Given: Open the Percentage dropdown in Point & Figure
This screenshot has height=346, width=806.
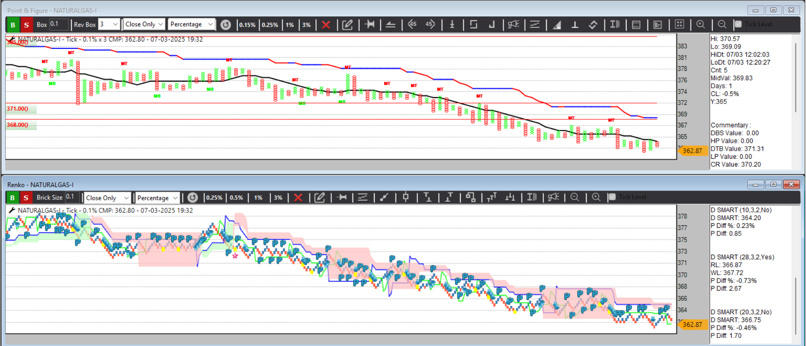Looking at the screenshot, I should point(192,24).
